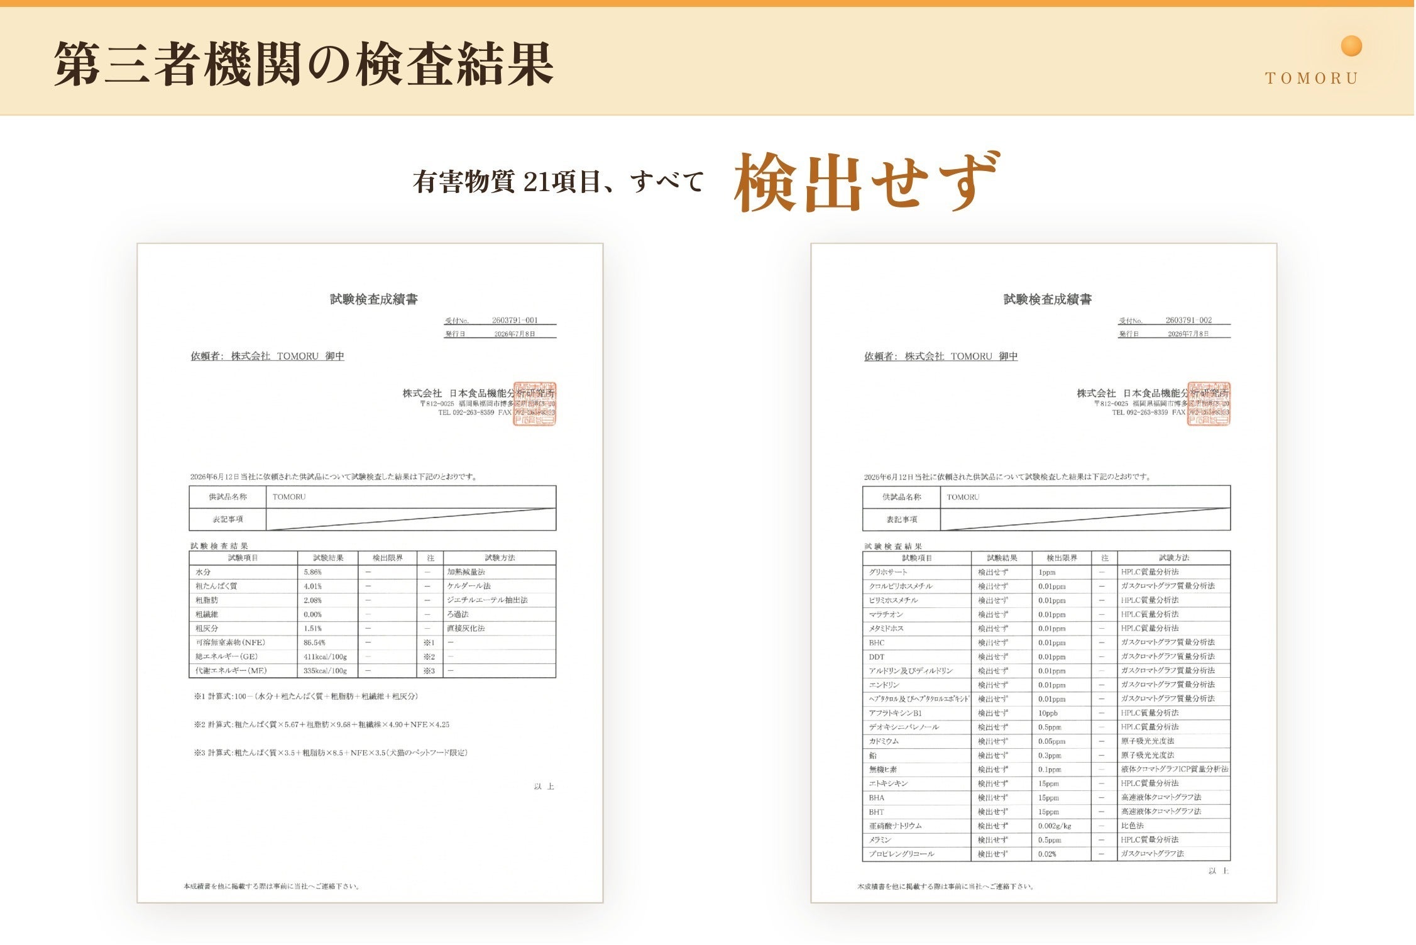Click the orange circle TOMORU logo mark
The height and width of the screenshot is (945, 1416).
tap(1351, 47)
